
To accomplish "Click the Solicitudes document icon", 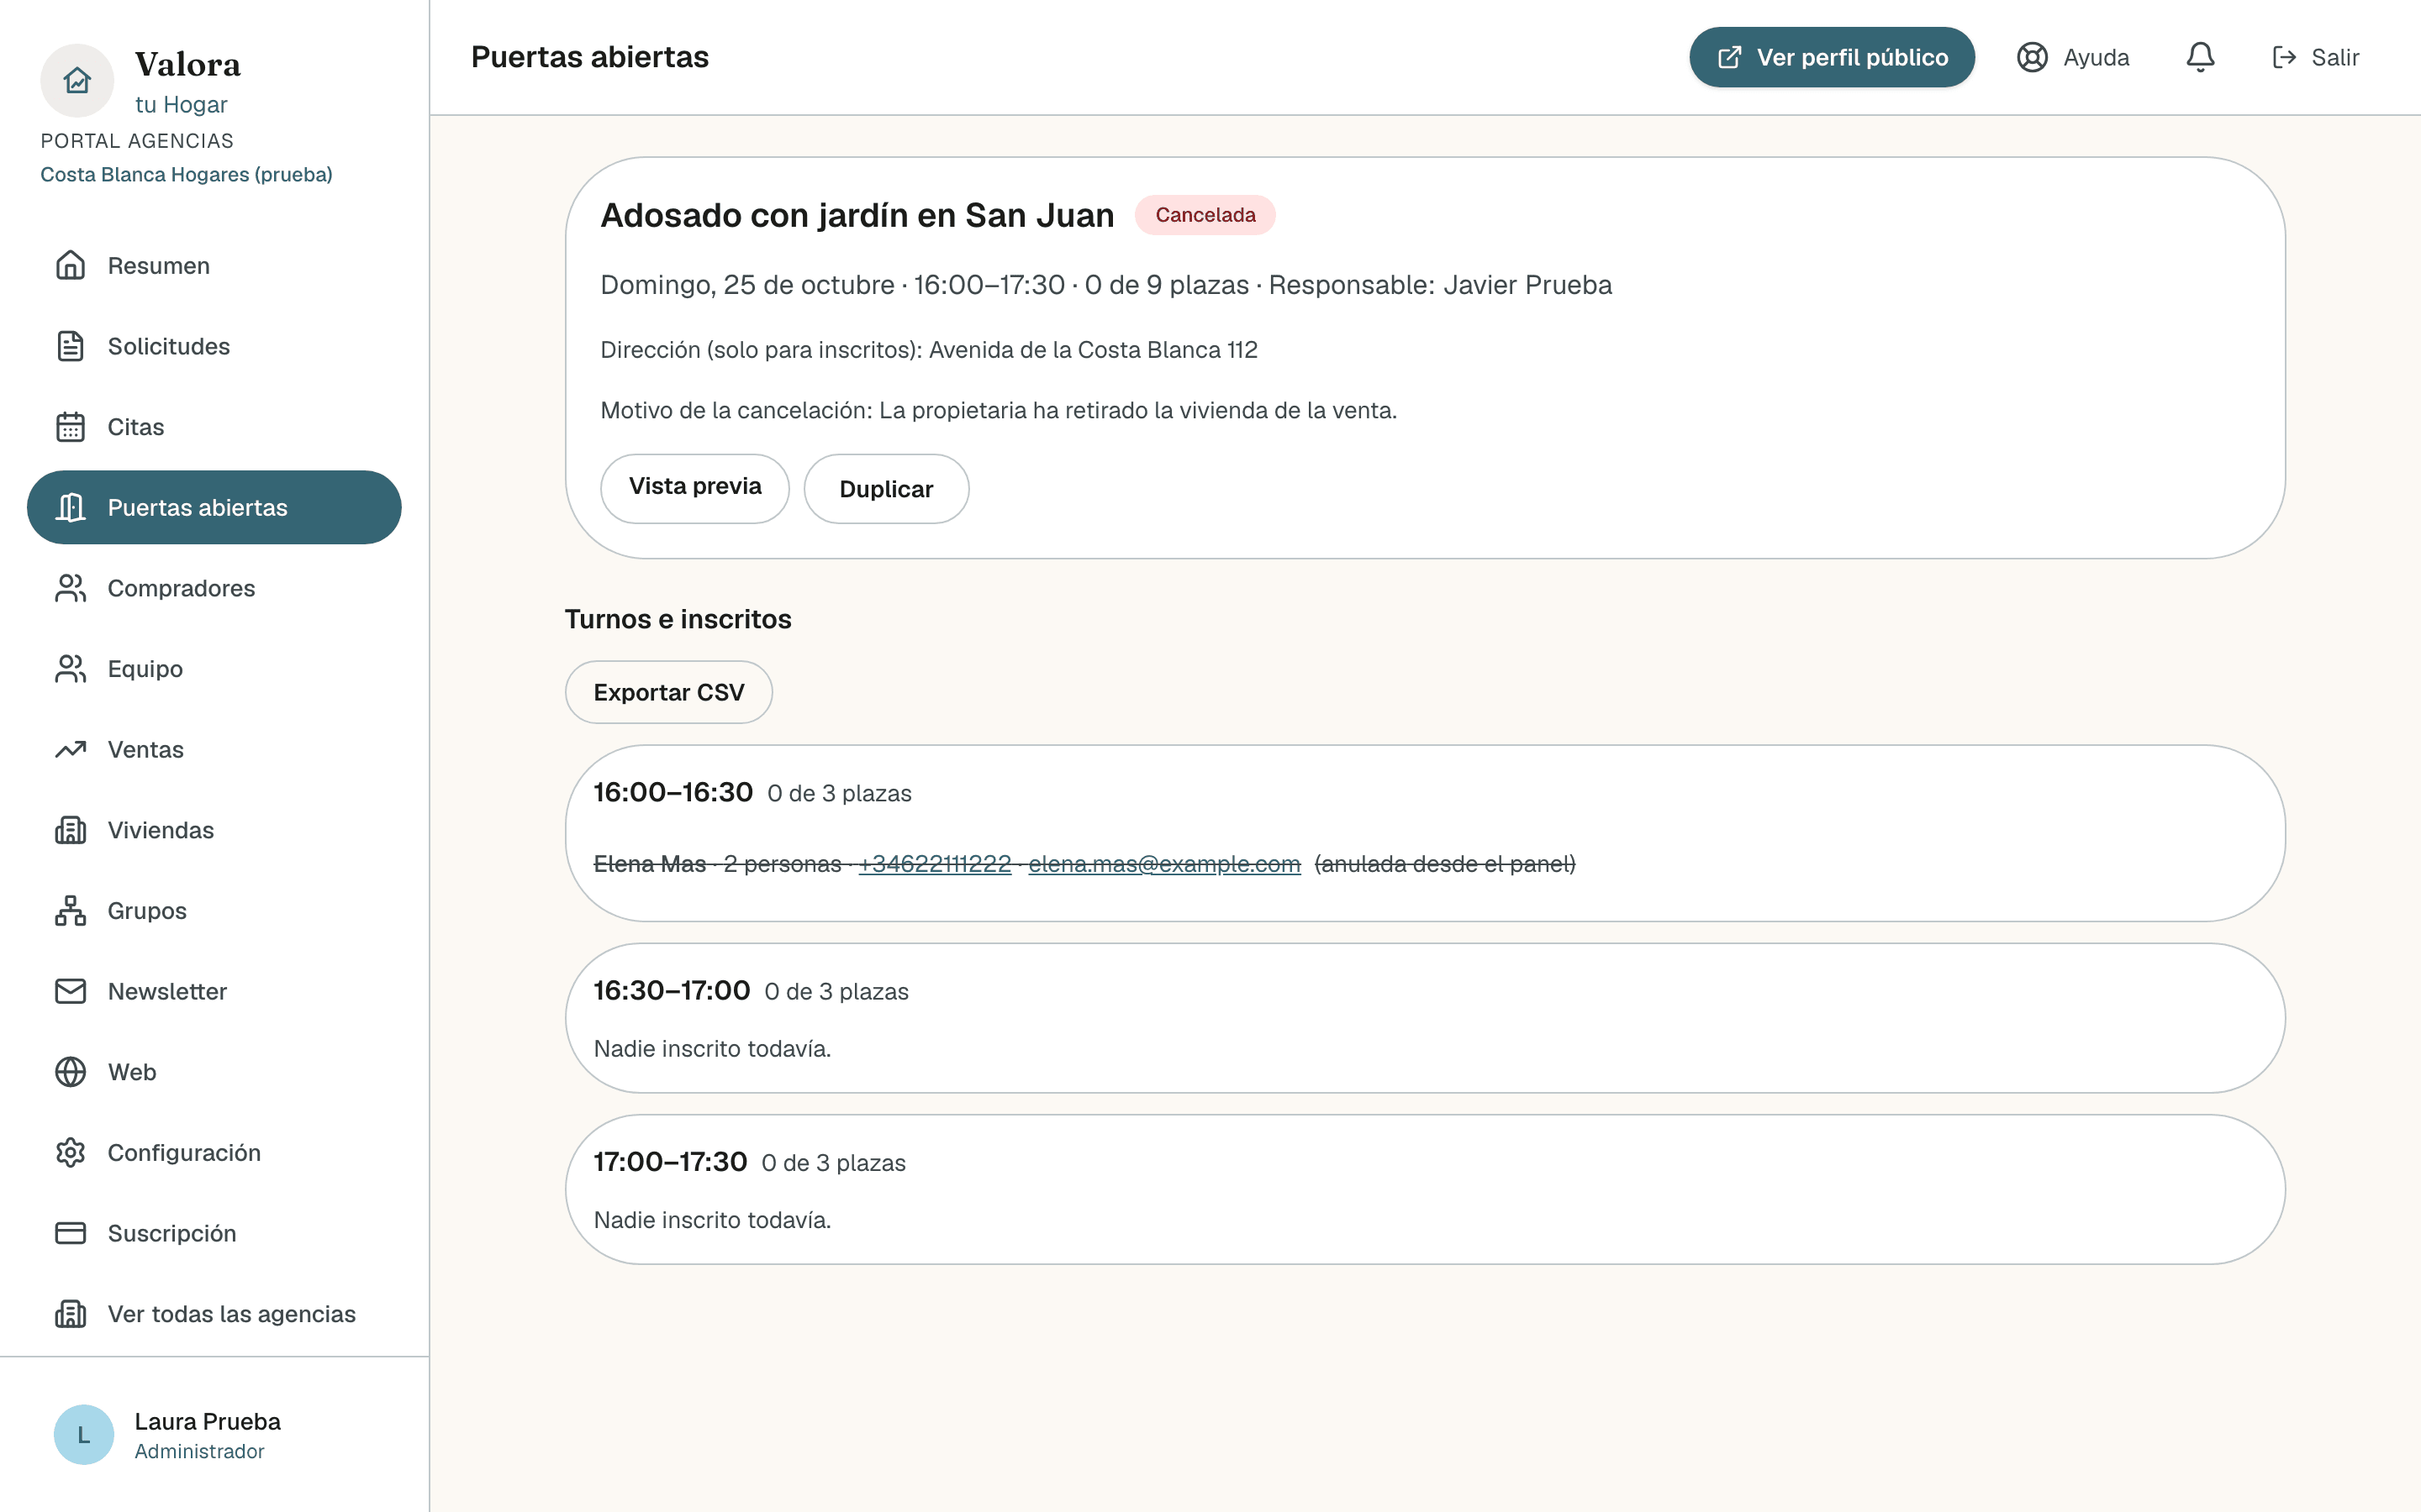I will coord(70,346).
